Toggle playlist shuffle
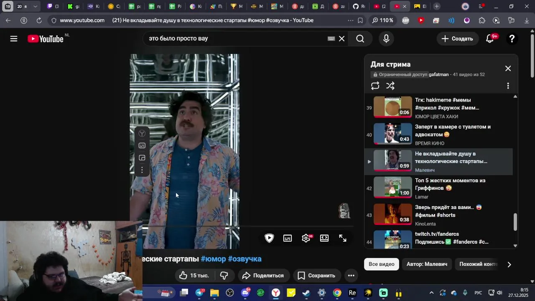The width and height of the screenshot is (535, 301). [390, 86]
